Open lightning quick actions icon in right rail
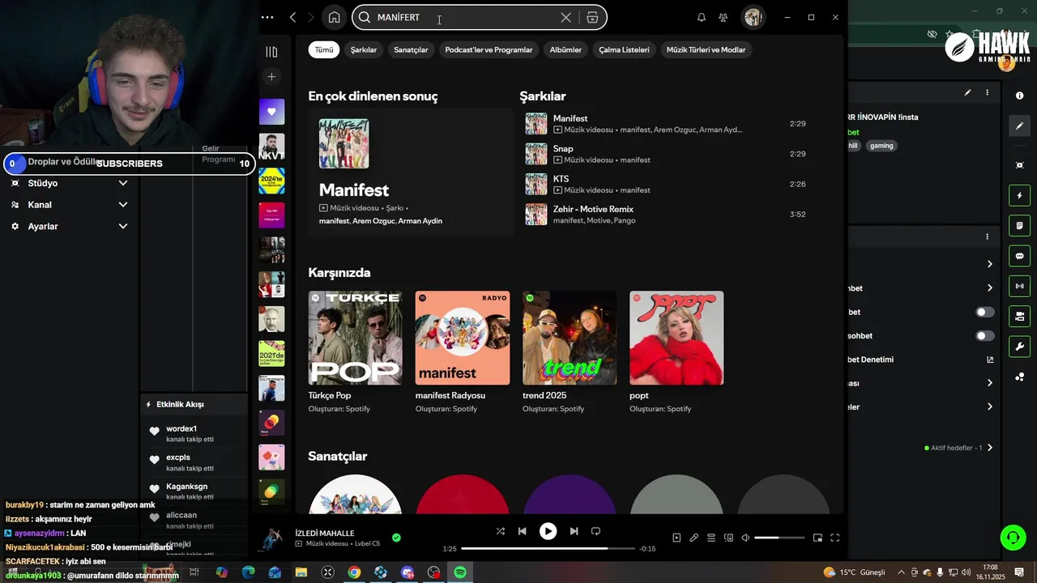The height and width of the screenshot is (583, 1037). pyautogui.click(x=1019, y=195)
